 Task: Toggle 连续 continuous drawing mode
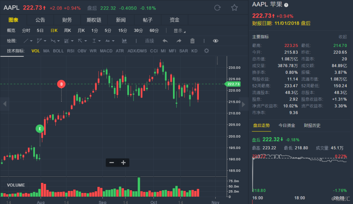tap(150, 41)
